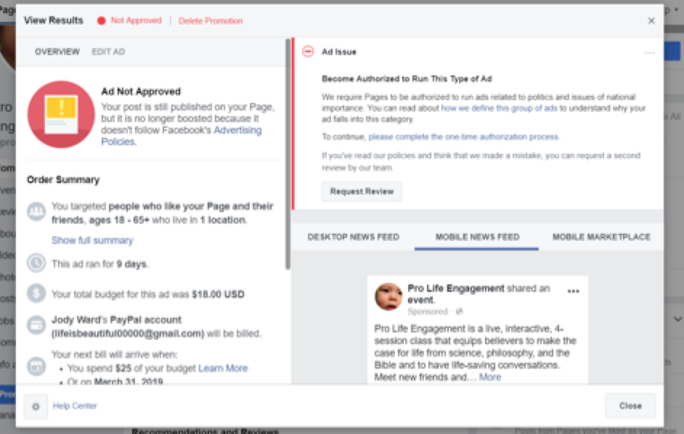Click the globe audience icon next to Sponsored
684x434 pixels.
pyautogui.click(x=459, y=311)
